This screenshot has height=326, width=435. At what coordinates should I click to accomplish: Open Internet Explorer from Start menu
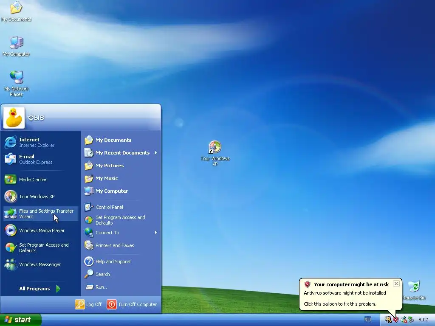click(40, 142)
